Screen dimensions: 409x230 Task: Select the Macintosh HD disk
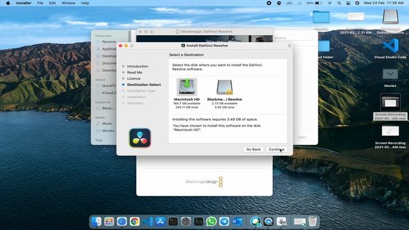(x=187, y=93)
